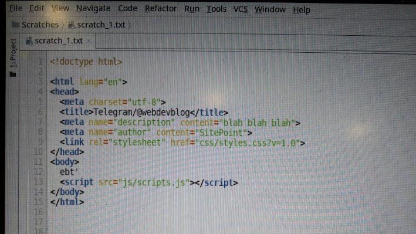
Task: Click the meta author SitePoint line
Action: [156, 133]
